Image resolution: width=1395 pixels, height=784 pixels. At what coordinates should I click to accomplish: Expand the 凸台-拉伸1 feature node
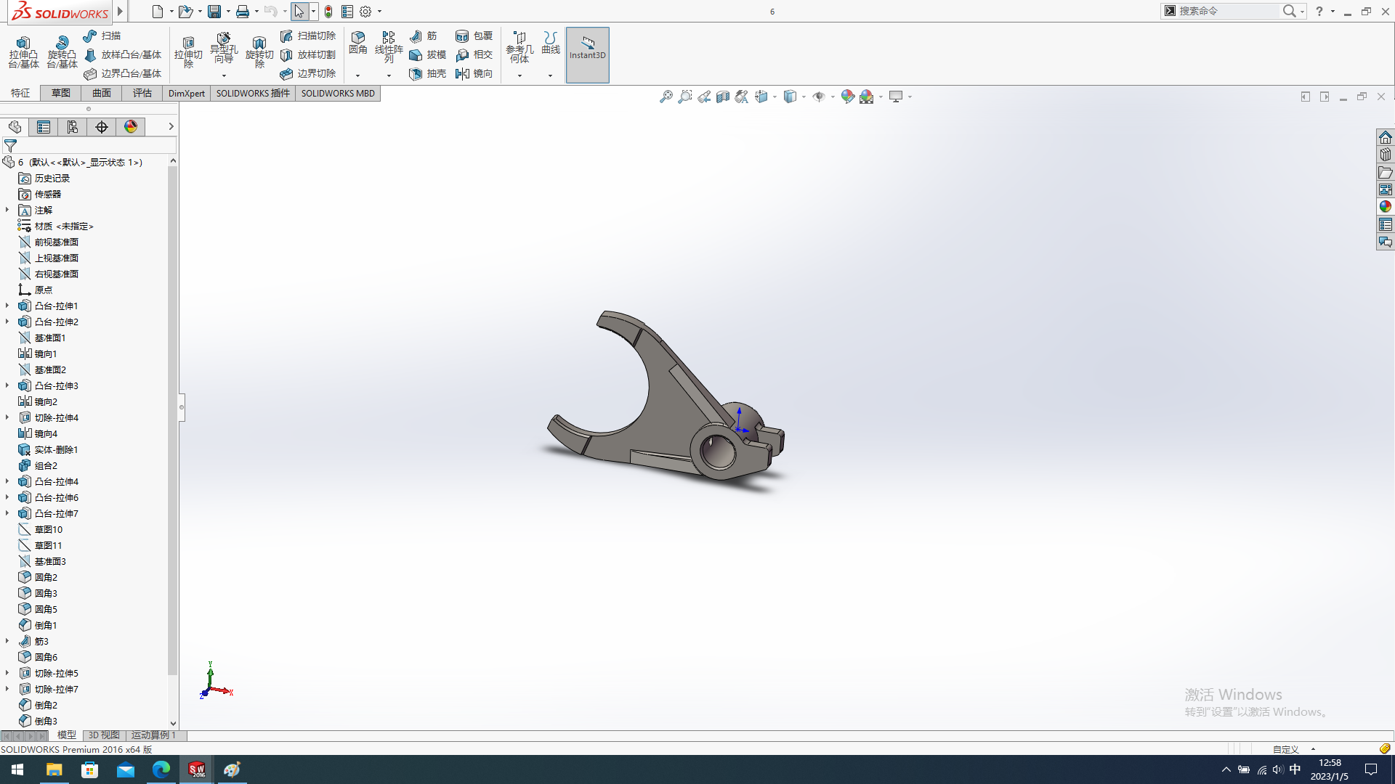click(7, 306)
